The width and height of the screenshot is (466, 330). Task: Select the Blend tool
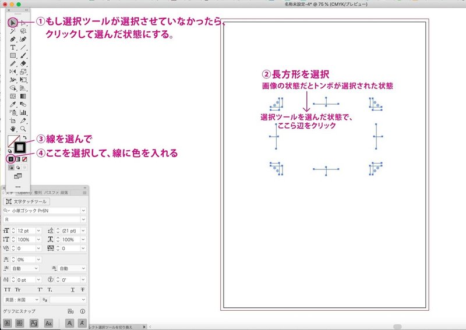pyautogui.click(x=23, y=104)
